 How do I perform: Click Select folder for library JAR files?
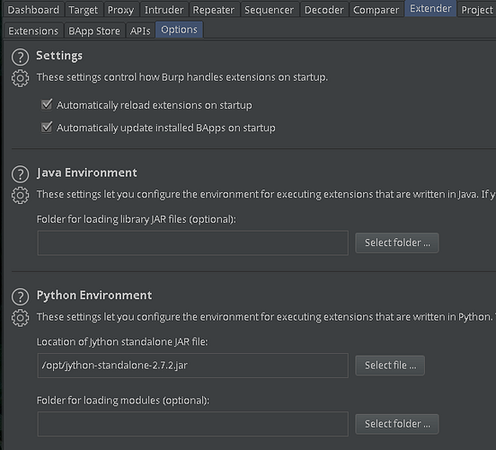[397, 243]
